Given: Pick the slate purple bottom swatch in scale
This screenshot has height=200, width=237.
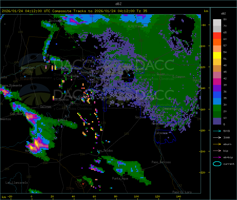Looking at the screenshot, I should (x=217, y=121).
